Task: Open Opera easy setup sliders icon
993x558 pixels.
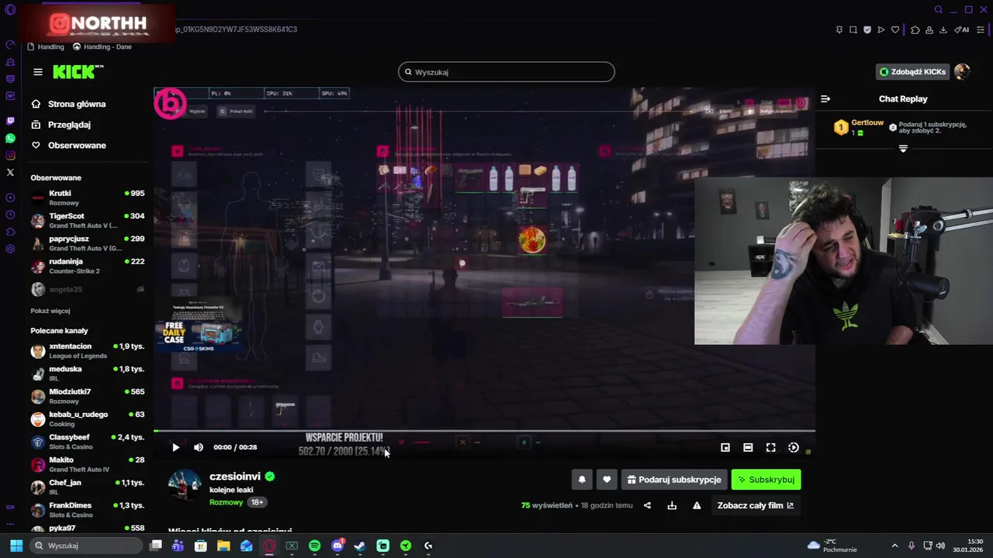Action: coord(981,29)
